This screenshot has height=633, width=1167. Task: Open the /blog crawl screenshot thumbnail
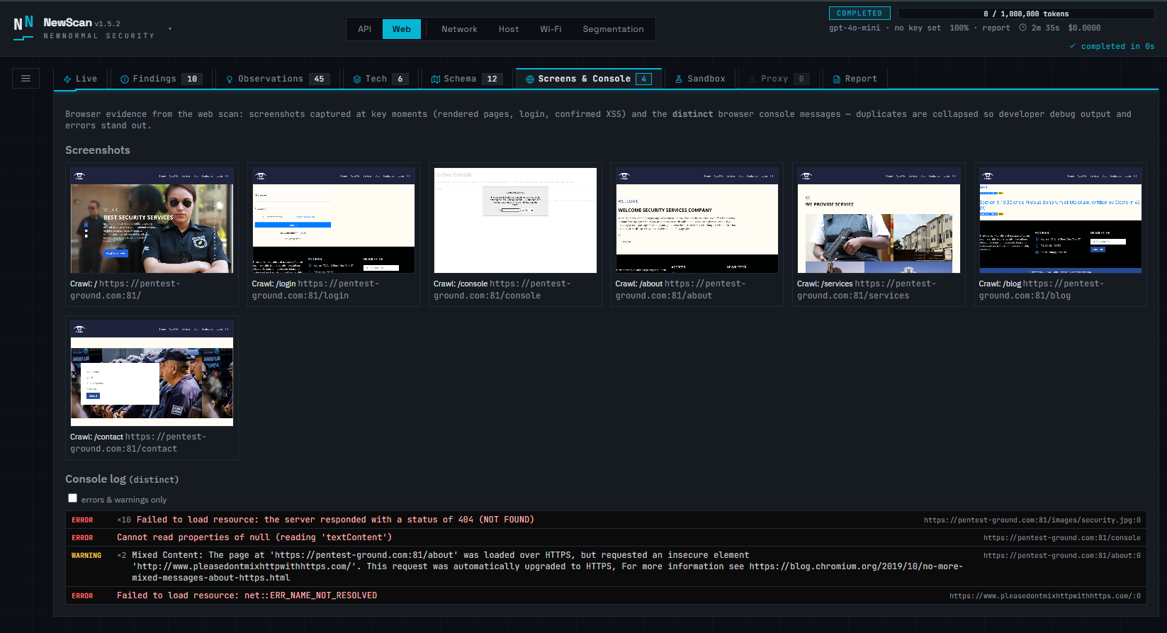1061,220
